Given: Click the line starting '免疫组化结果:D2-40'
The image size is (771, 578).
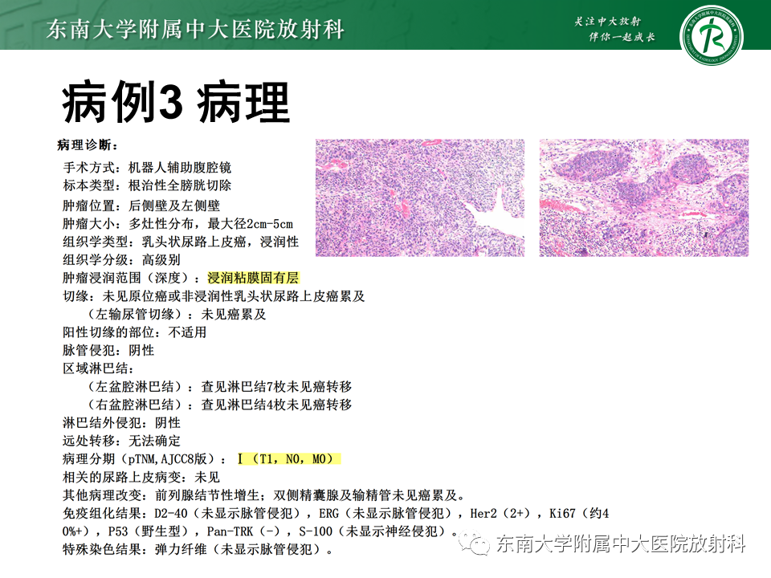Looking at the screenshot, I should point(336,514).
